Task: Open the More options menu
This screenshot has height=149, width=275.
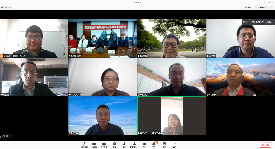Action: click(174, 144)
